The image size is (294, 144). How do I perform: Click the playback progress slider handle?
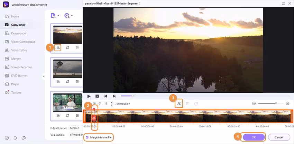[x=132, y=96]
